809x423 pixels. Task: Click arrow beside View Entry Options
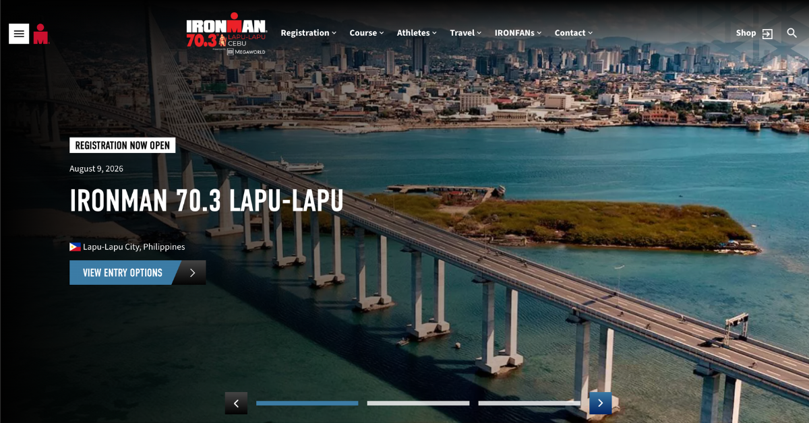click(x=192, y=273)
